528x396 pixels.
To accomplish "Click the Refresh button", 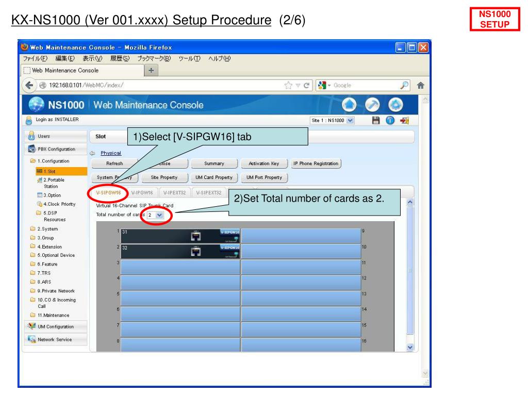I will [114, 163].
